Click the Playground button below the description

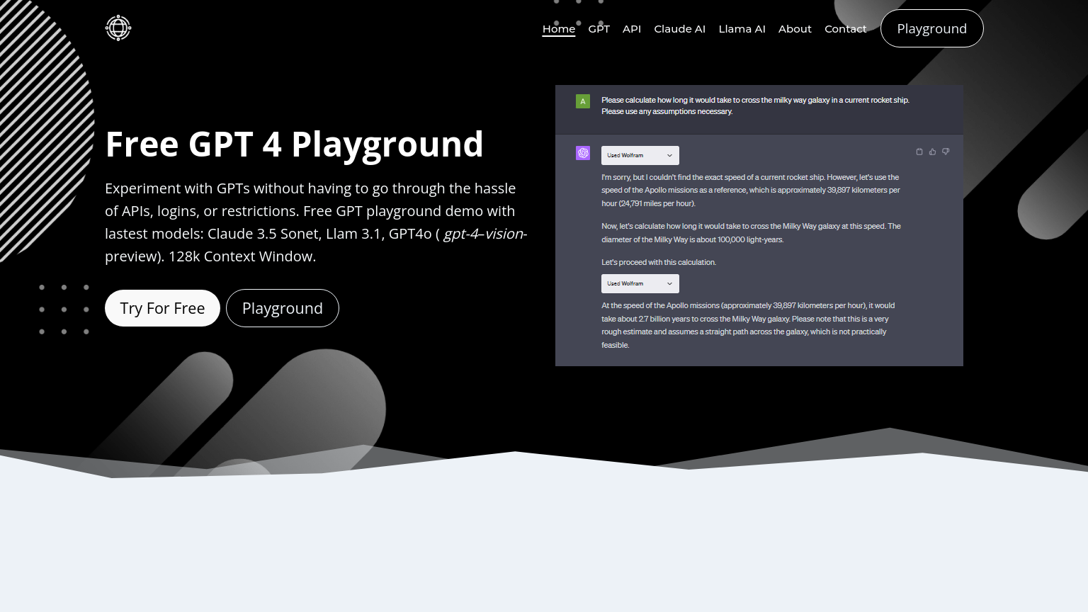282,308
